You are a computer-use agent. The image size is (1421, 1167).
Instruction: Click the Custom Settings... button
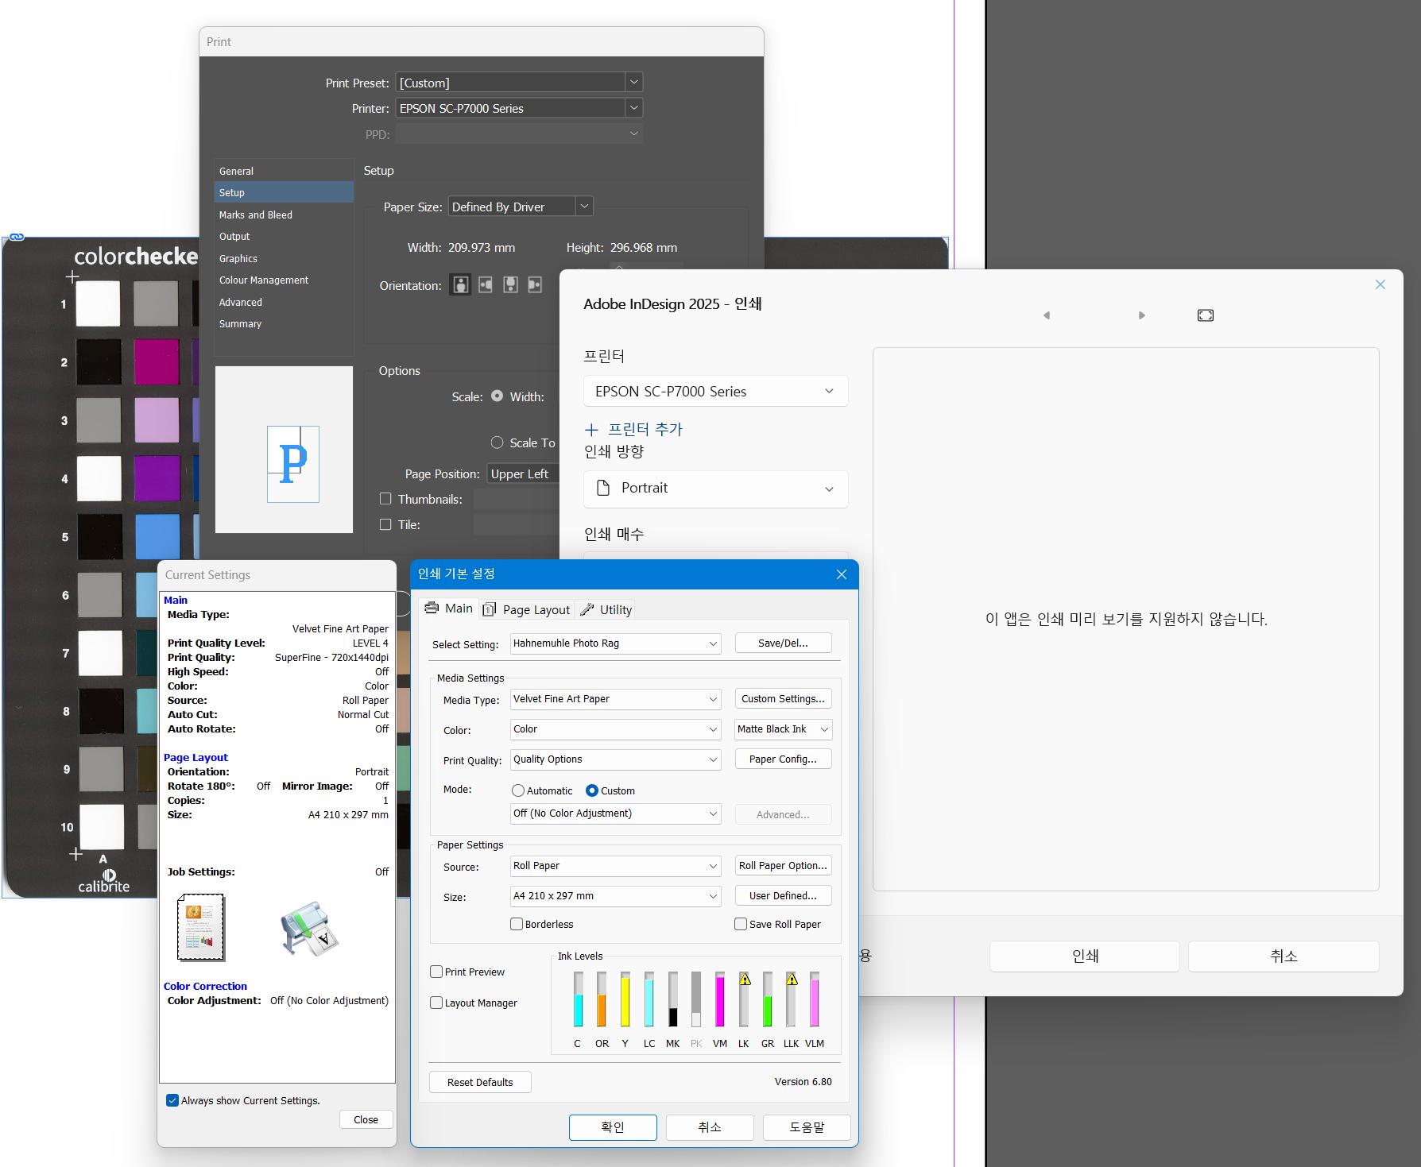(784, 698)
